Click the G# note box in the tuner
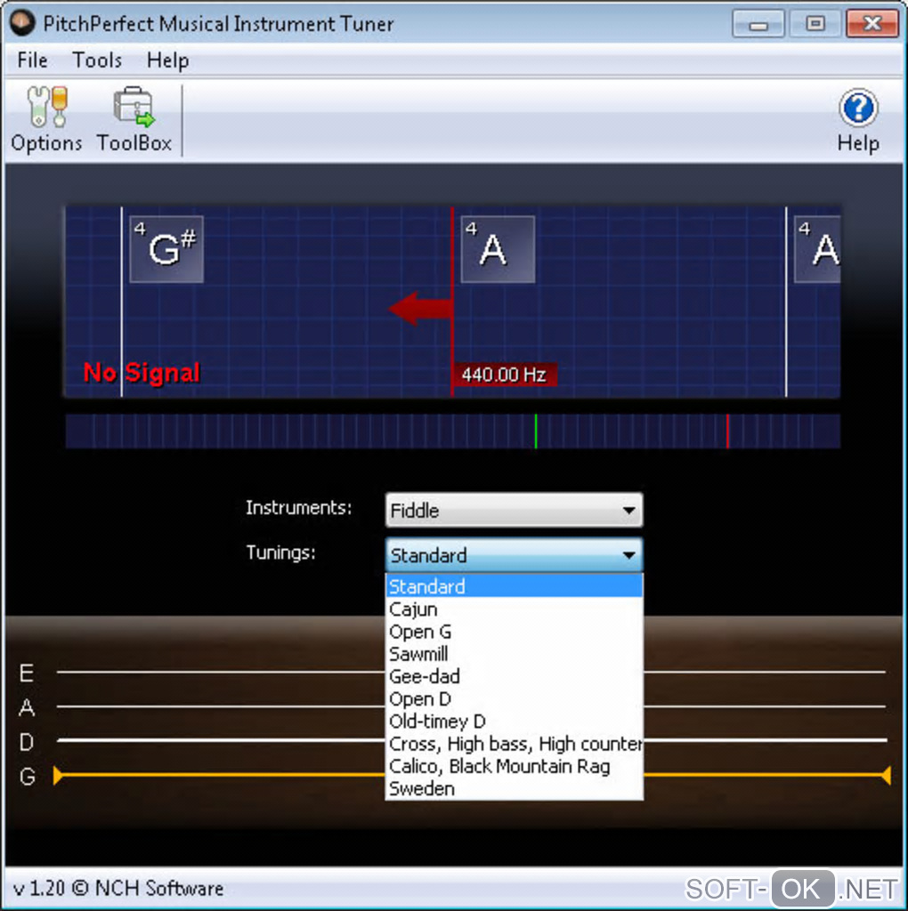This screenshot has width=908, height=911. click(x=166, y=249)
